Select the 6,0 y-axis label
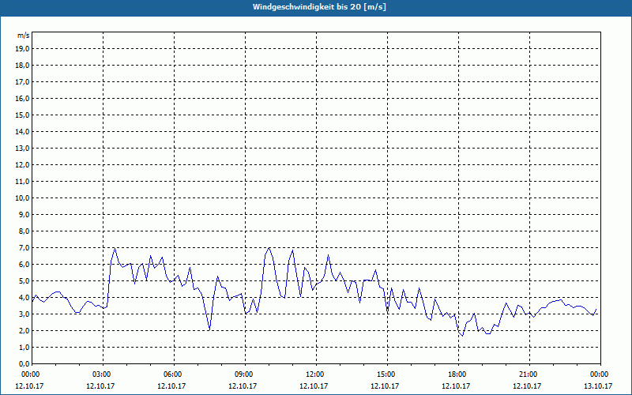632x395 pixels. tap(24, 265)
